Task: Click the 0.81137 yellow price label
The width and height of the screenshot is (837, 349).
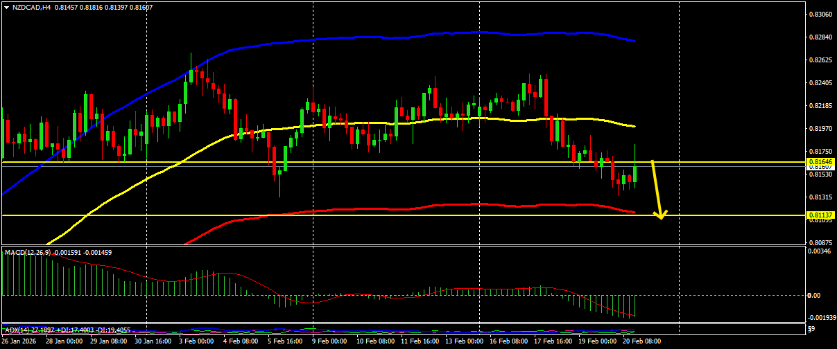Action: coord(820,215)
